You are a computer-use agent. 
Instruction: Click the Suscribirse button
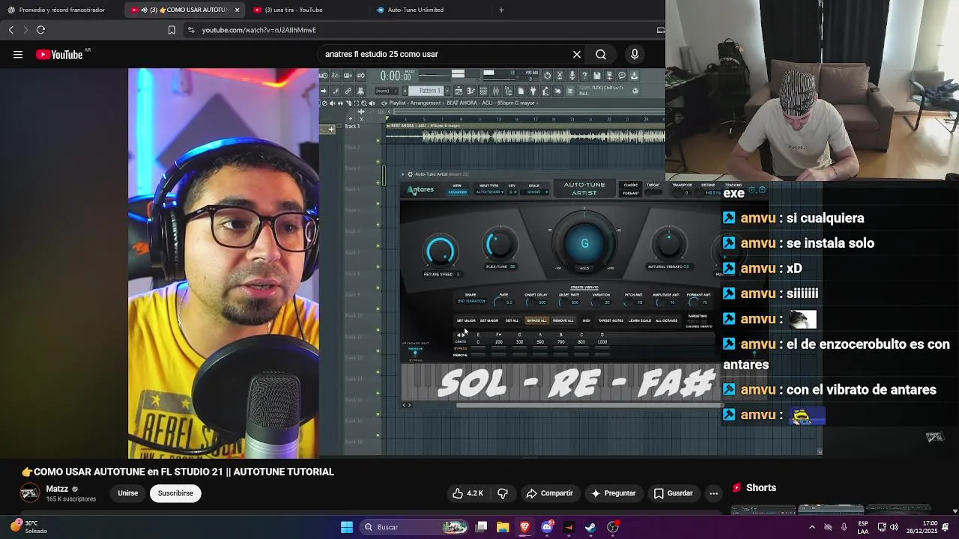point(175,493)
